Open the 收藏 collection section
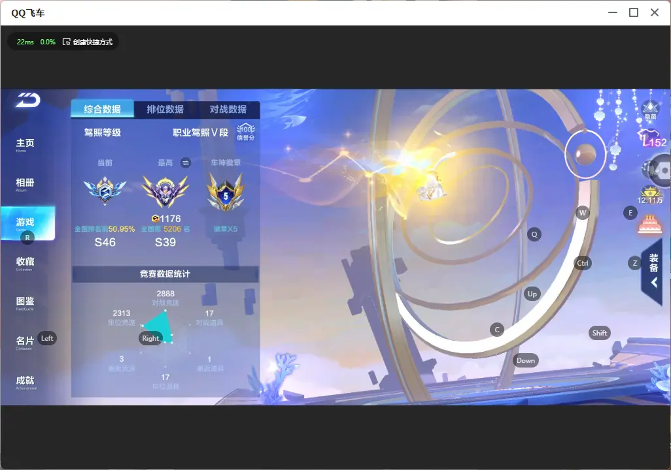 point(26,263)
